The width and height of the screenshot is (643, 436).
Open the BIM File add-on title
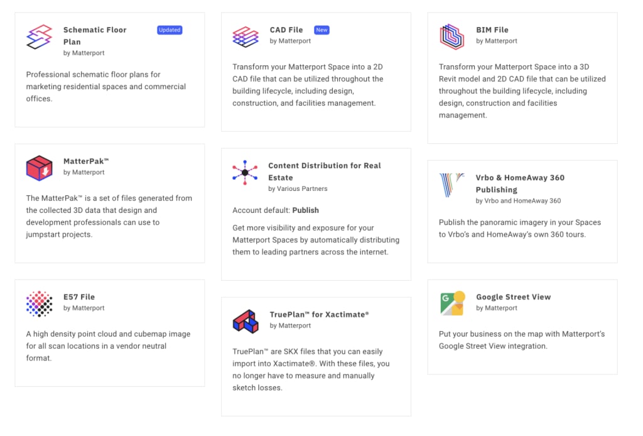coord(492,30)
